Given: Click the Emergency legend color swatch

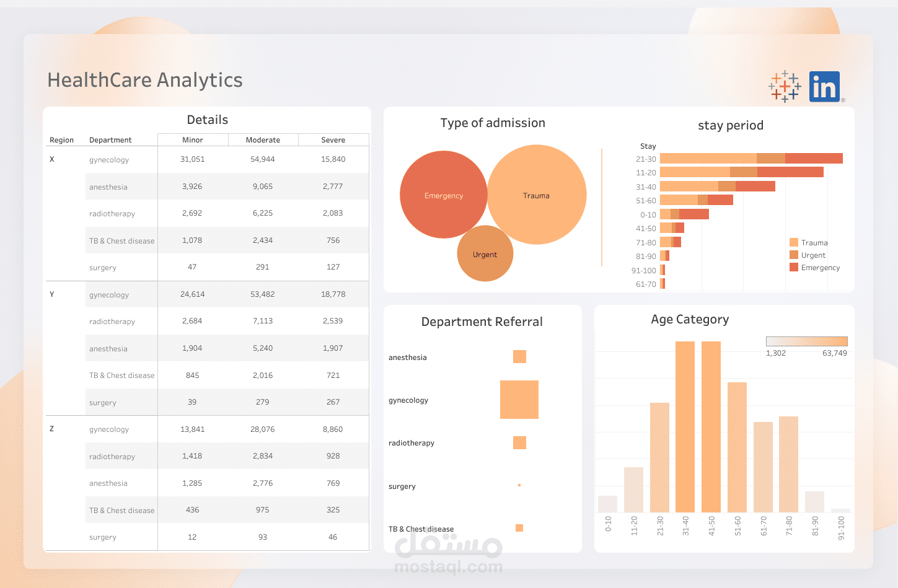Looking at the screenshot, I should point(794,267).
